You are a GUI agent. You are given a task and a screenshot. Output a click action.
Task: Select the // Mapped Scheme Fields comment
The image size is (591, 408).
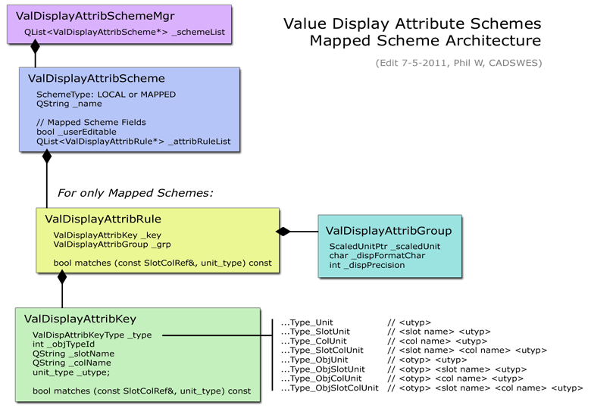91,123
